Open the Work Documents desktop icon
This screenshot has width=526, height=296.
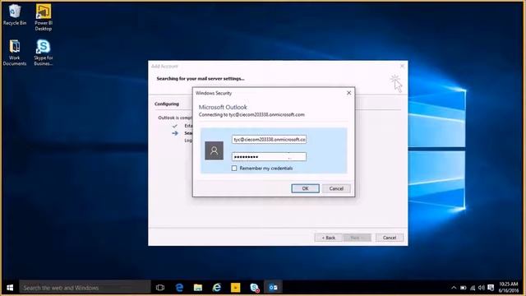(15, 53)
